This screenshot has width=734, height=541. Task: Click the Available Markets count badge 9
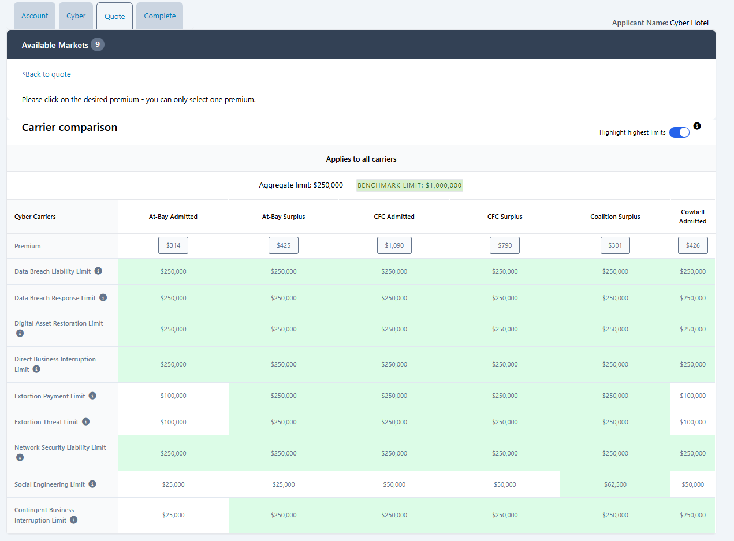[98, 44]
